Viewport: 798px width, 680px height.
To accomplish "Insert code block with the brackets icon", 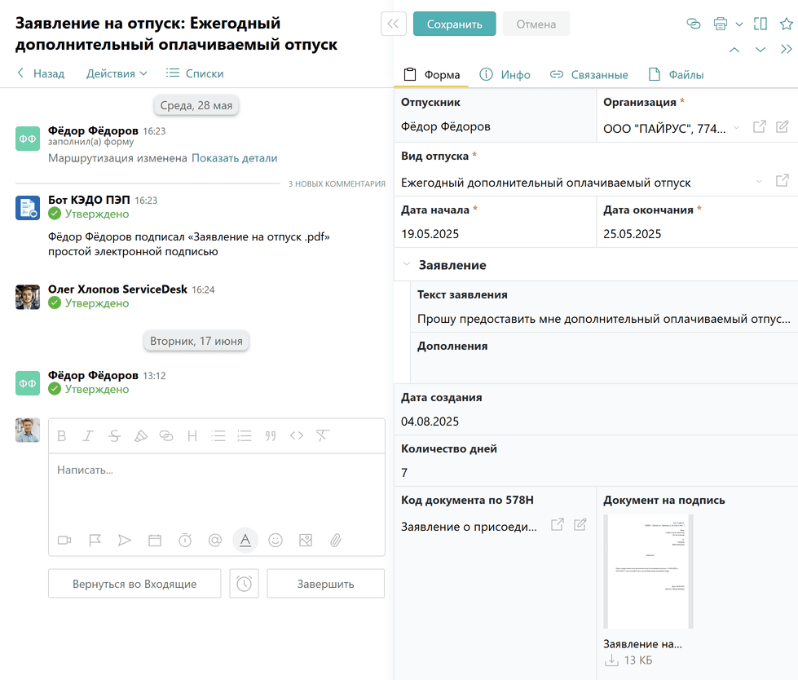I will (296, 436).
